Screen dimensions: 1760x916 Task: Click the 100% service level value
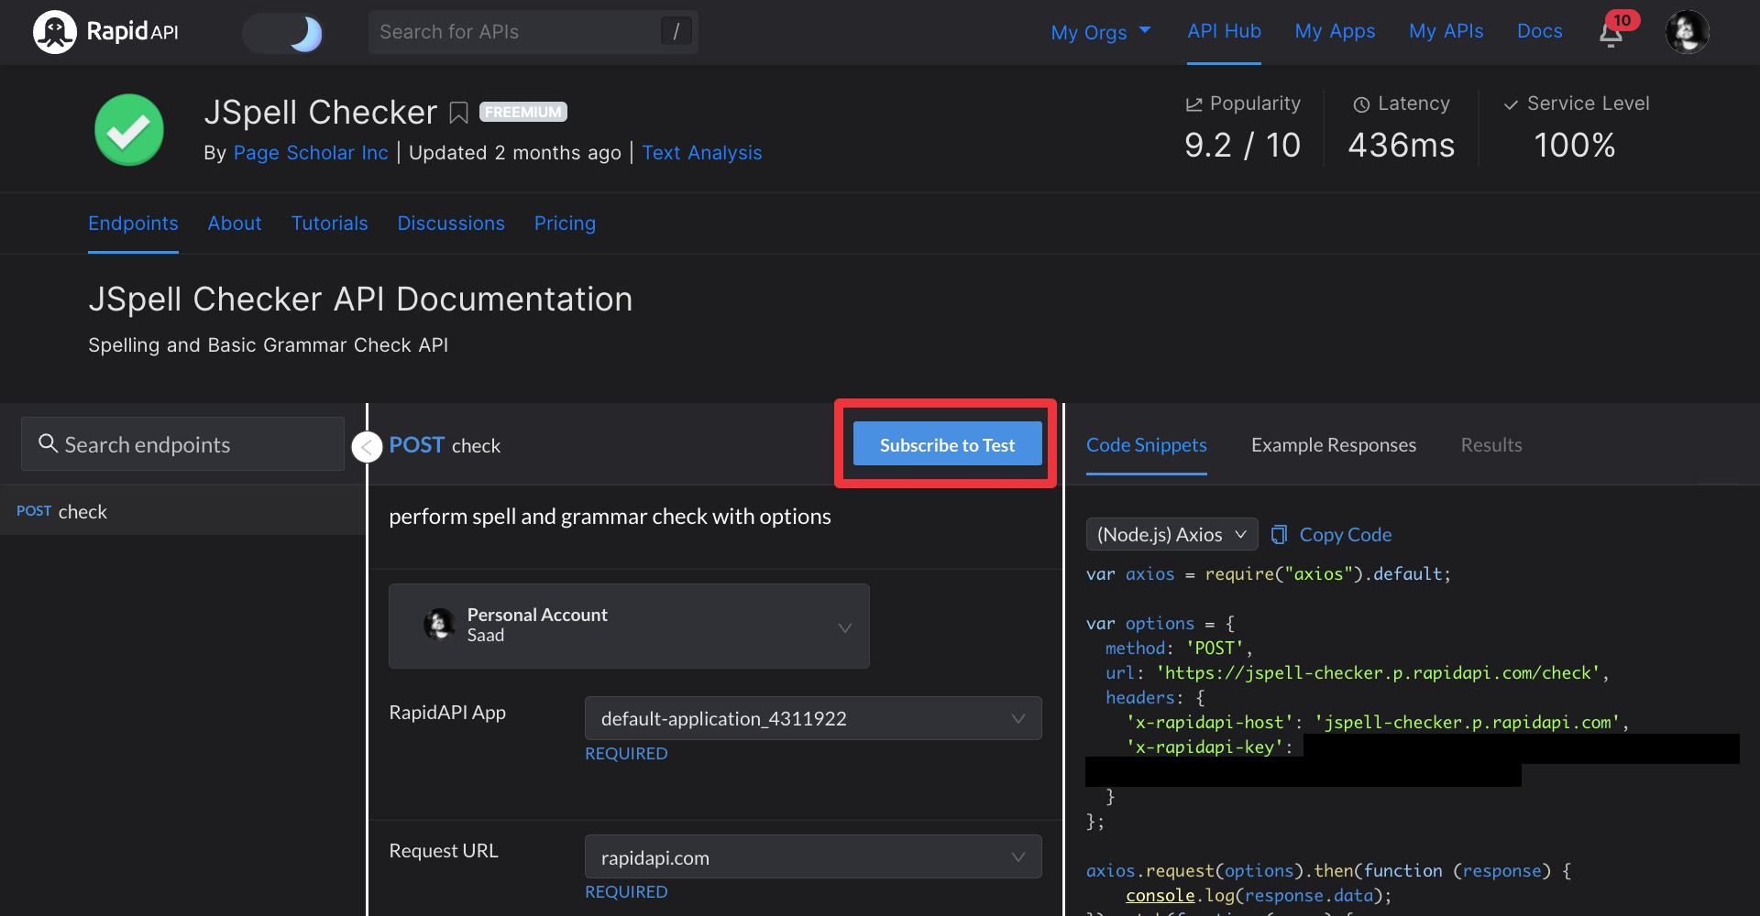pos(1575,146)
